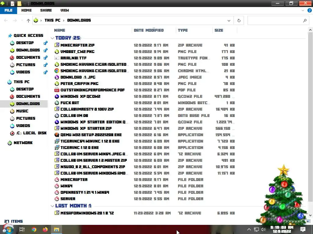Viewport: 313px width, 234px height.
Task: Click the arialnbi.ttf font file icon
Action: pyautogui.click(x=57, y=58)
